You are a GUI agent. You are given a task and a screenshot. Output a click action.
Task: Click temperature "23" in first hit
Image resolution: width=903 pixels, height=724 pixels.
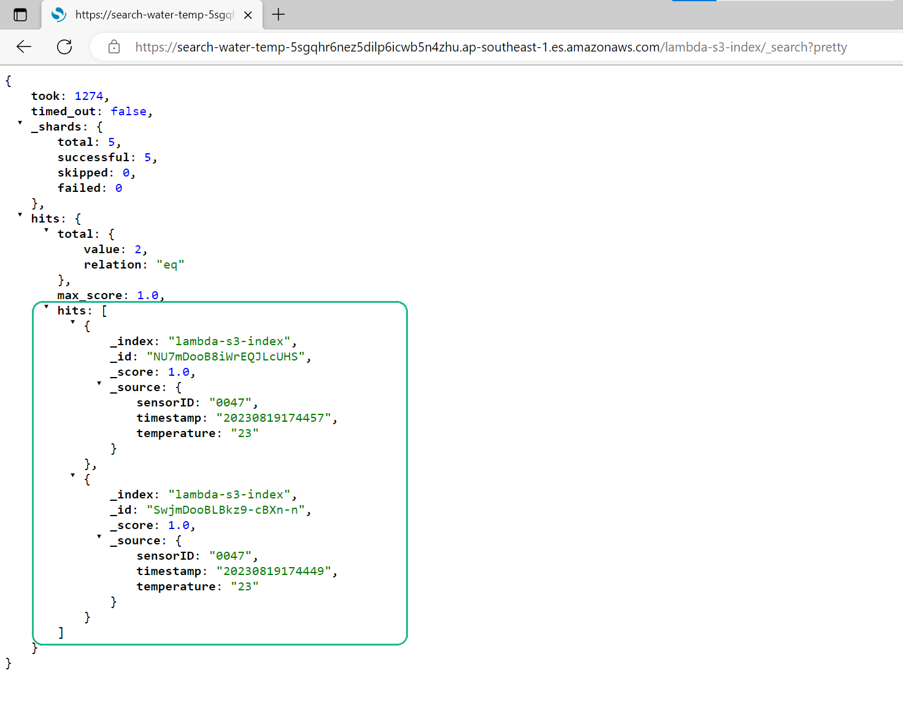[x=245, y=433]
